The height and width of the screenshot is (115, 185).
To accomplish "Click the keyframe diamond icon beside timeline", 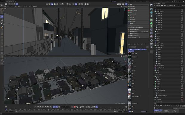I will (x=6, y=107).
